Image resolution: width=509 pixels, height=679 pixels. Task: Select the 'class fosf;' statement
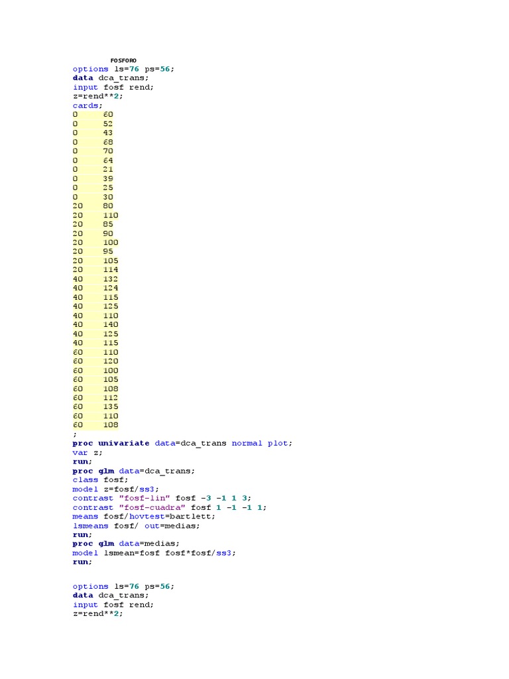(x=101, y=480)
